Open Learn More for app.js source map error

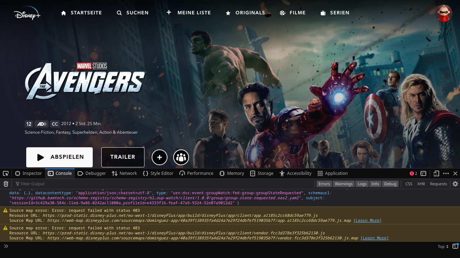[367, 220]
